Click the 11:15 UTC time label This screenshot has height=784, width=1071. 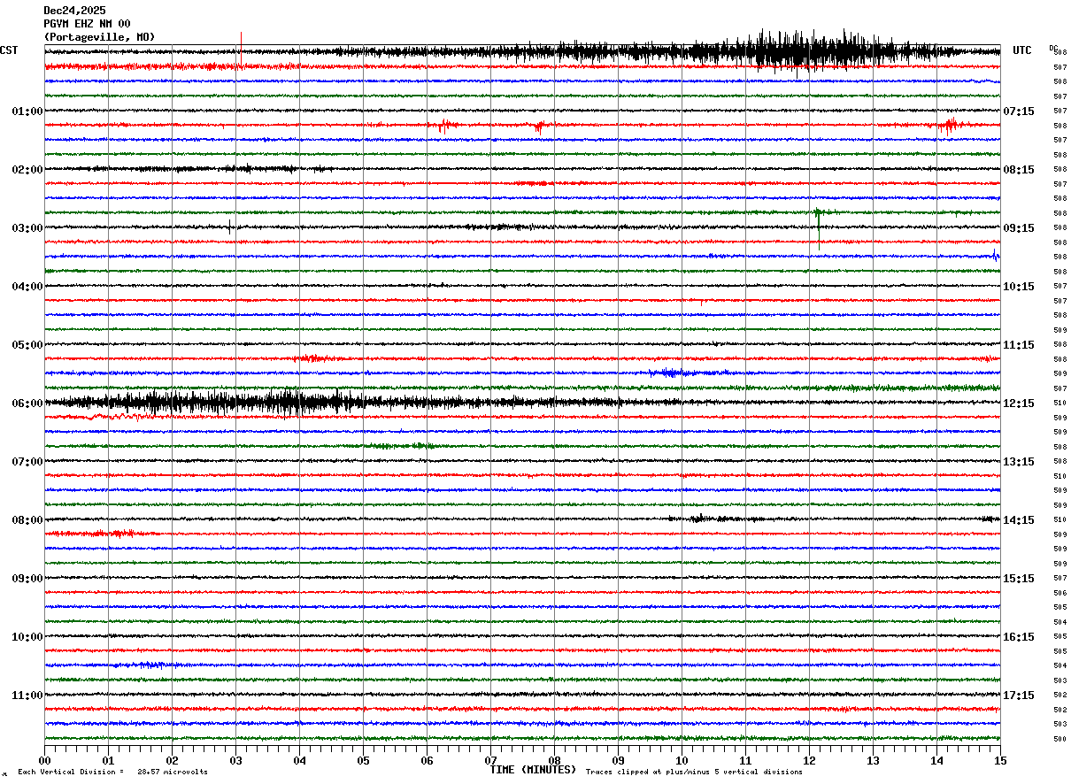coord(1019,345)
